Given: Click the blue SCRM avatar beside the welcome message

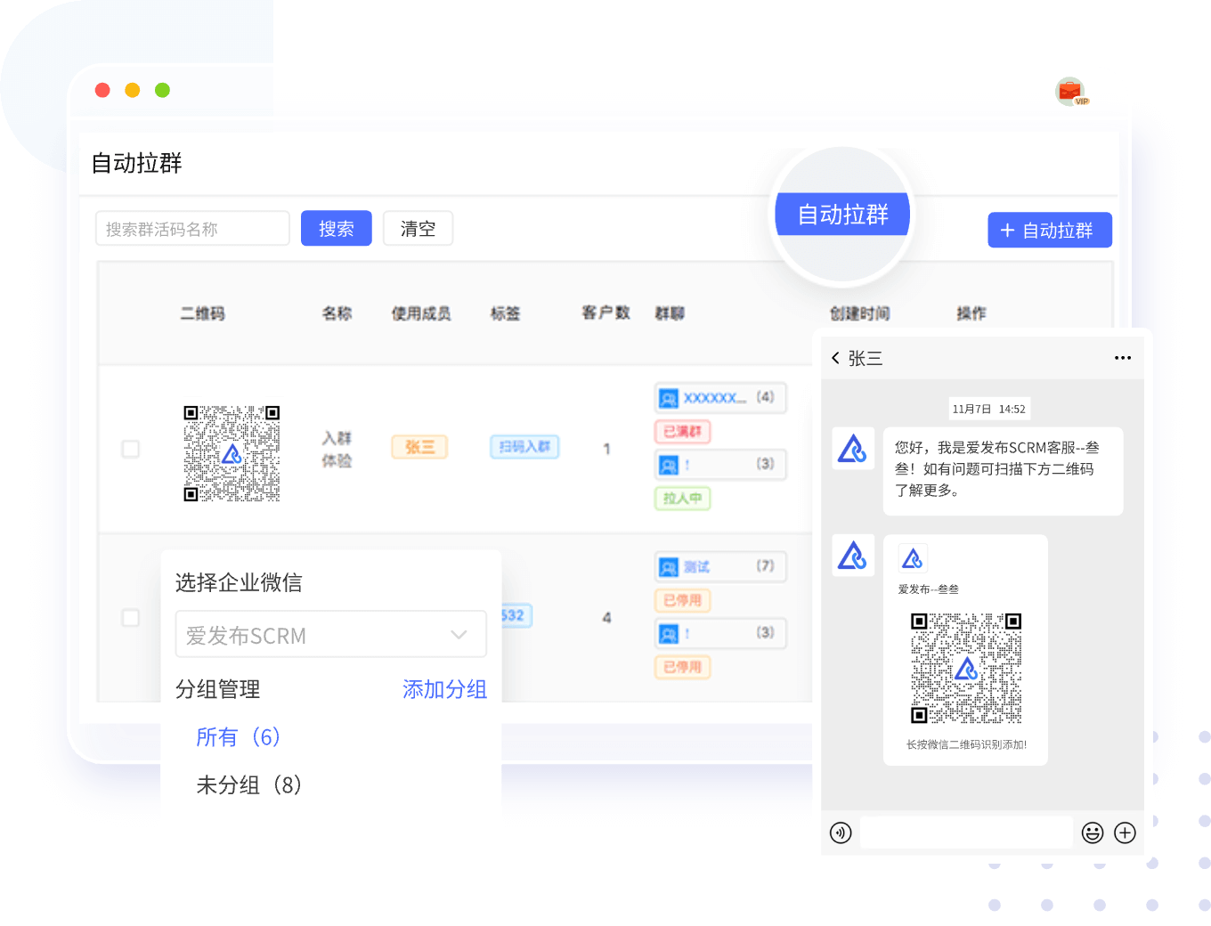Looking at the screenshot, I should click(853, 450).
